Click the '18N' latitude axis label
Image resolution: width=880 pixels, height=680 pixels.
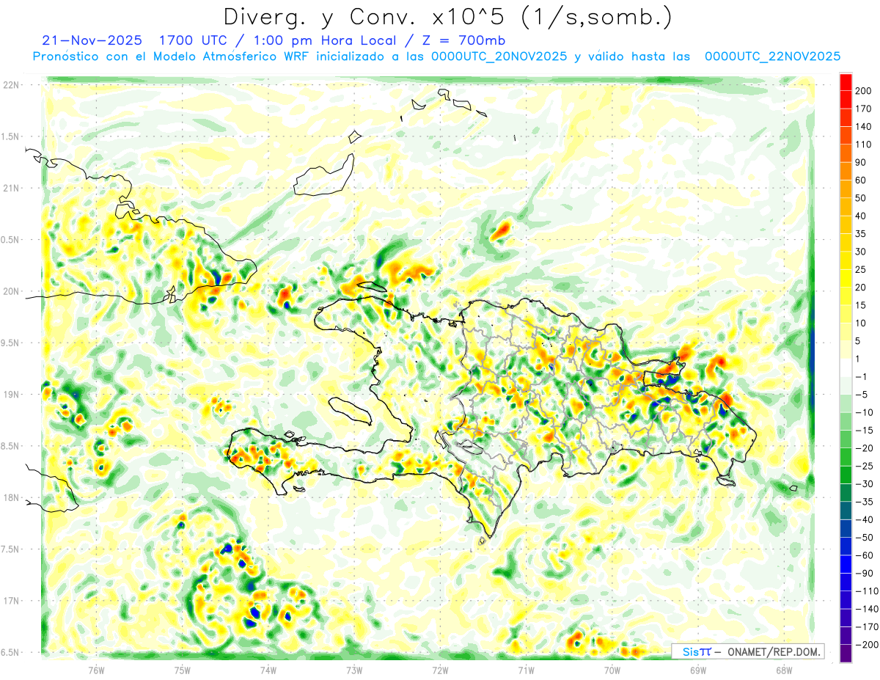click(11, 497)
